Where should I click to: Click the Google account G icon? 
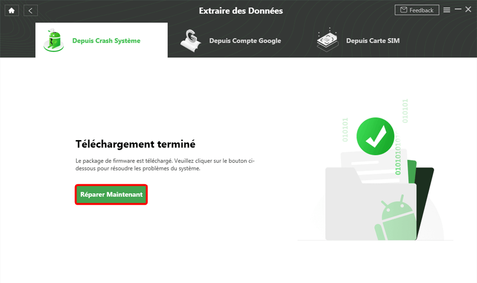point(191,40)
